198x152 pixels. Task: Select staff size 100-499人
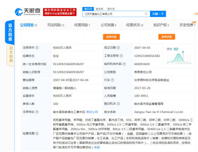point(141,96)
